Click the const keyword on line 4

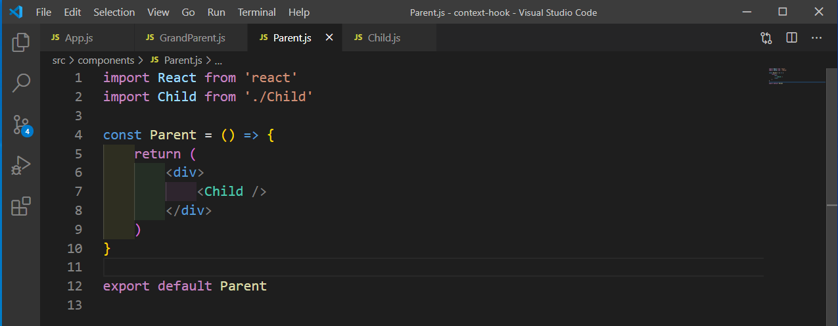tap(122, 135)
